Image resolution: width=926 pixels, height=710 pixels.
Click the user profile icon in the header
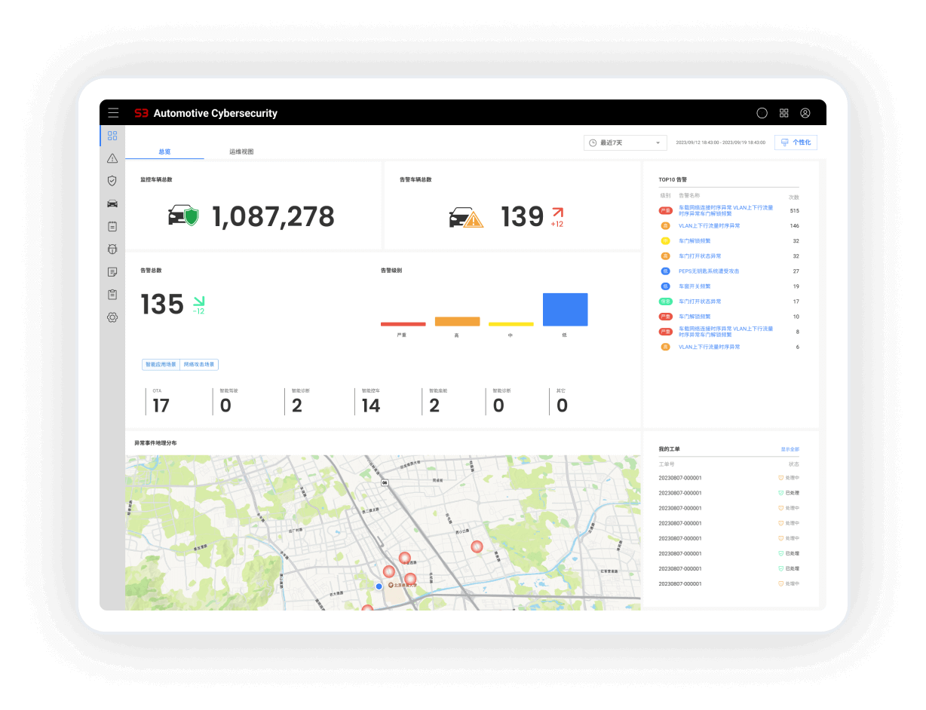coord(805,113)
